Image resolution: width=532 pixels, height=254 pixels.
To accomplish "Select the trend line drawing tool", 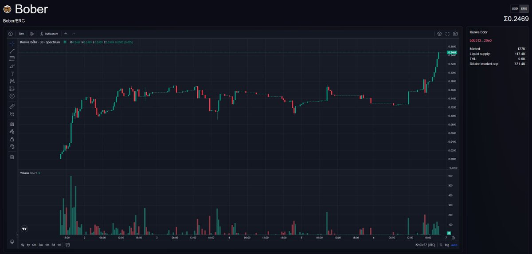I will point(12,51).
